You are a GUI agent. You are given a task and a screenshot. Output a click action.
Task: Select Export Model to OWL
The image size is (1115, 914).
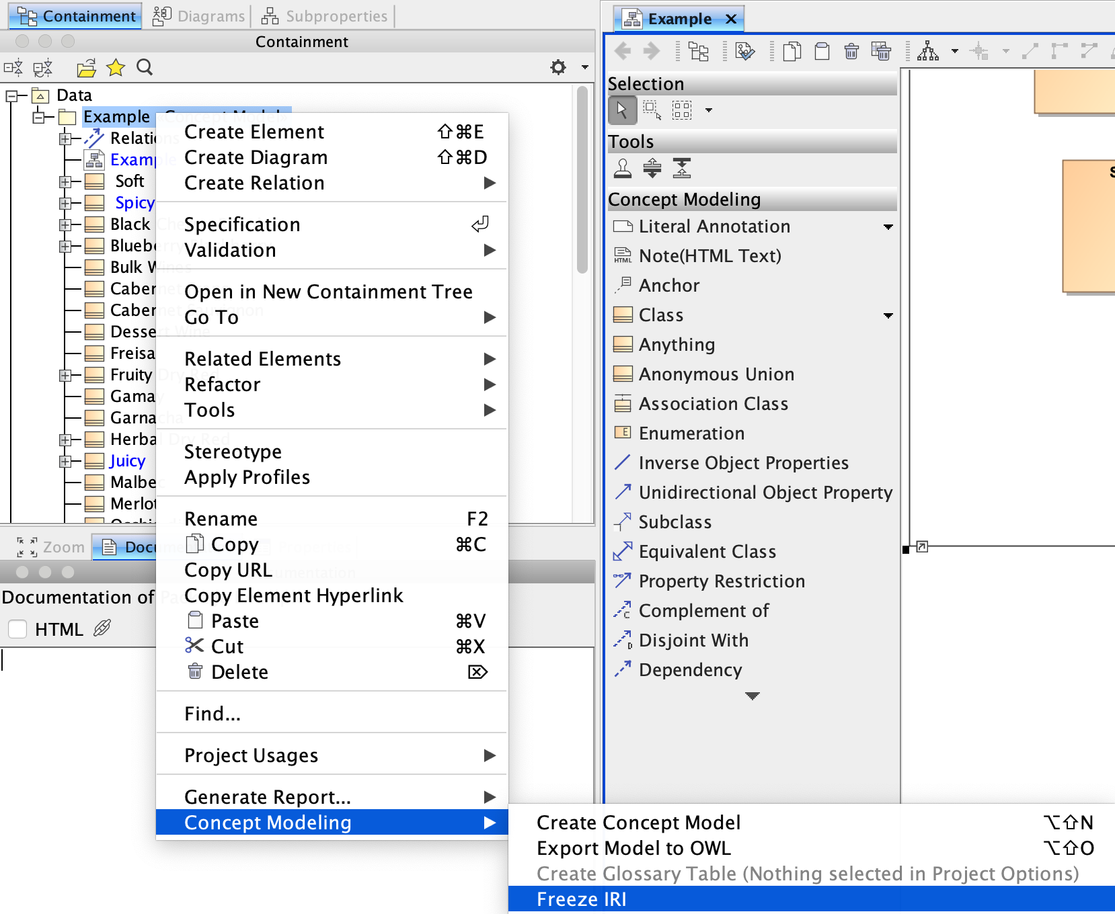[633, 848]
